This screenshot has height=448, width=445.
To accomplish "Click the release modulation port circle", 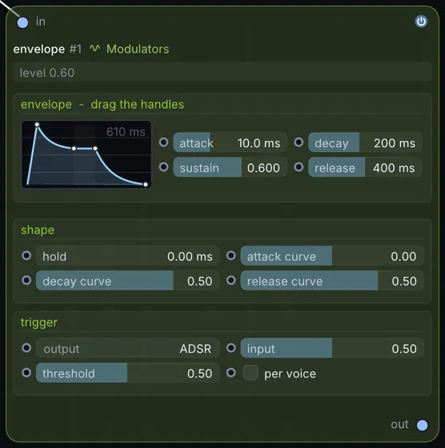I will click(x=299, y=167).
